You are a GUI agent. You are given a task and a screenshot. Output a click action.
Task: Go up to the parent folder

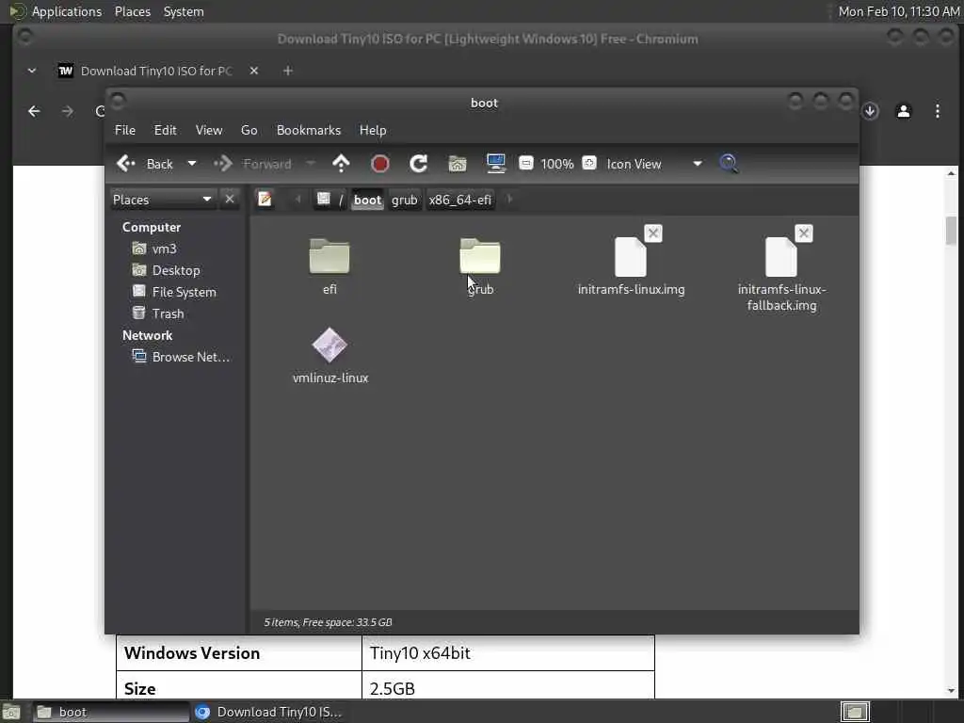coord(341,164)
